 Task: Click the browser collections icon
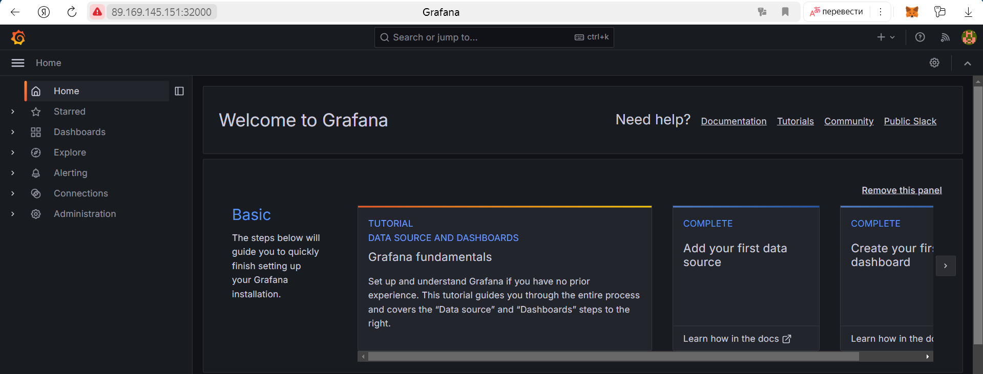click(x=940, y=12)
